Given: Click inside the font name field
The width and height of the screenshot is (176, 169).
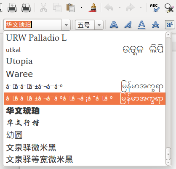Looking at the screenshot, I should (x=32, y=25).
